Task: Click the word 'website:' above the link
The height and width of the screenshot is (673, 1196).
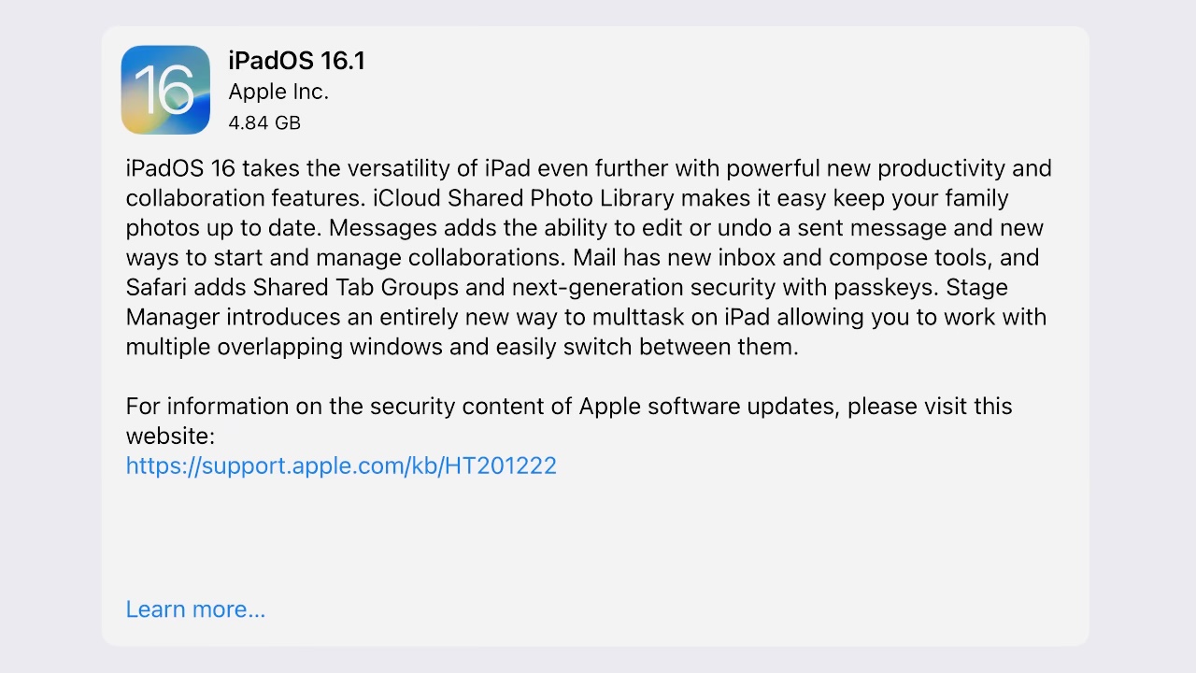Action: click(170, 436)
